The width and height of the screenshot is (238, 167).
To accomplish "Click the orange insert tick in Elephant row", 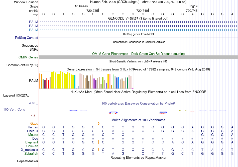I will [x=98, y=142].
